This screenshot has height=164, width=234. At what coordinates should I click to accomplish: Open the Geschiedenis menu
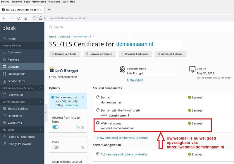pos(39,2)
